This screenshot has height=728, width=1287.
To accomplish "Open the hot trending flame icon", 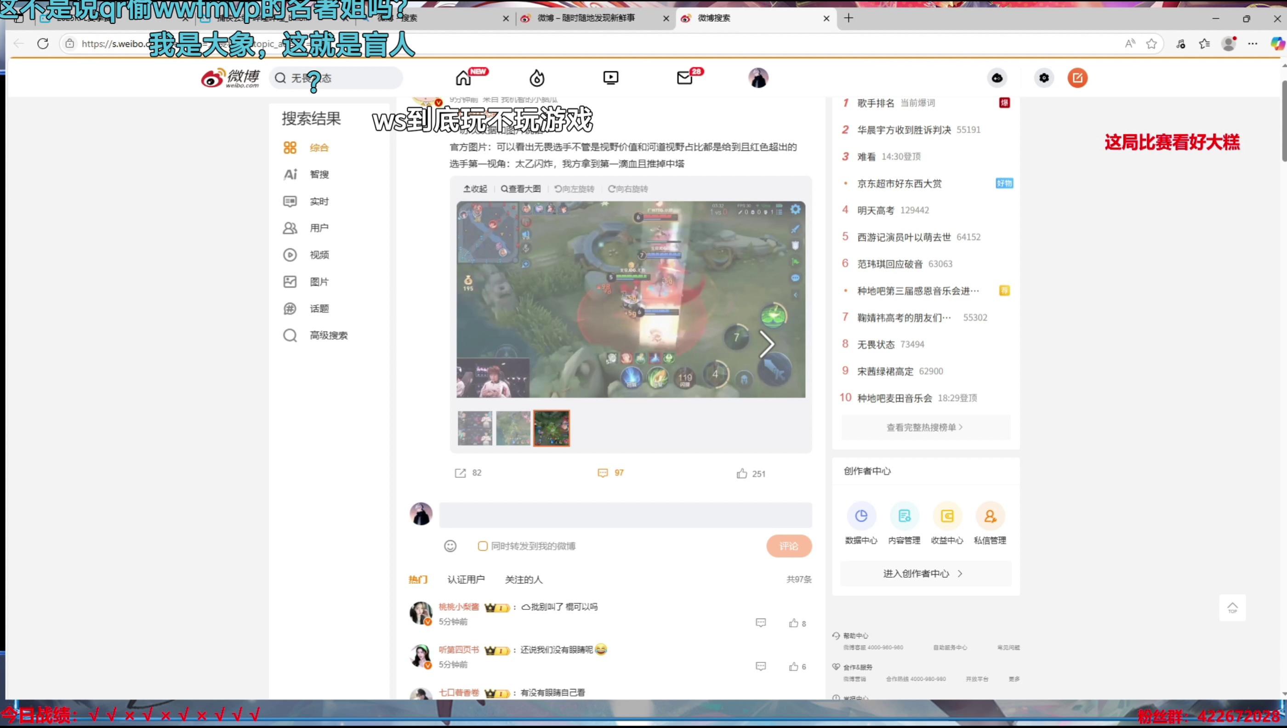I will point(537,78).
